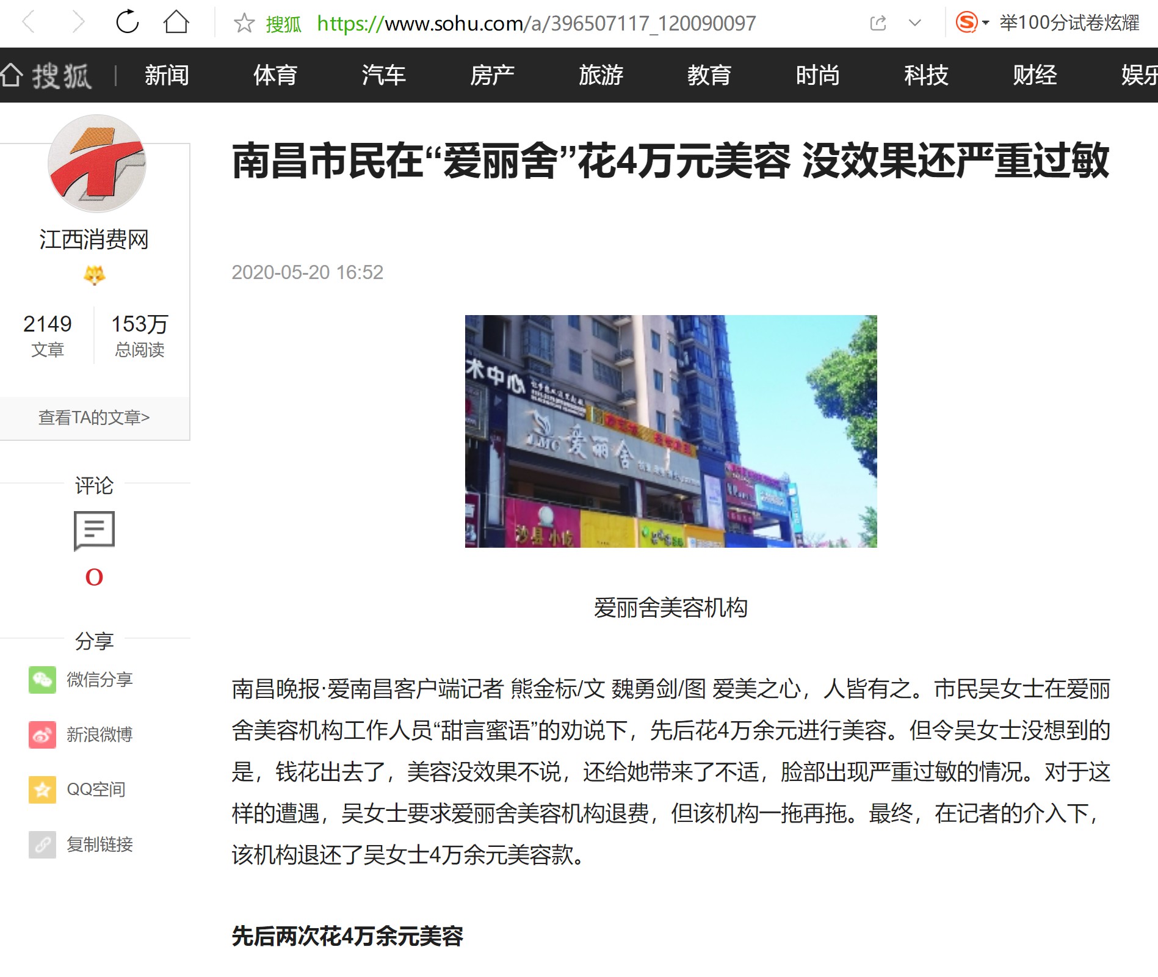Open the 新闻 channel
This screenshot has width=1158, height=977.
pos(167,75)
